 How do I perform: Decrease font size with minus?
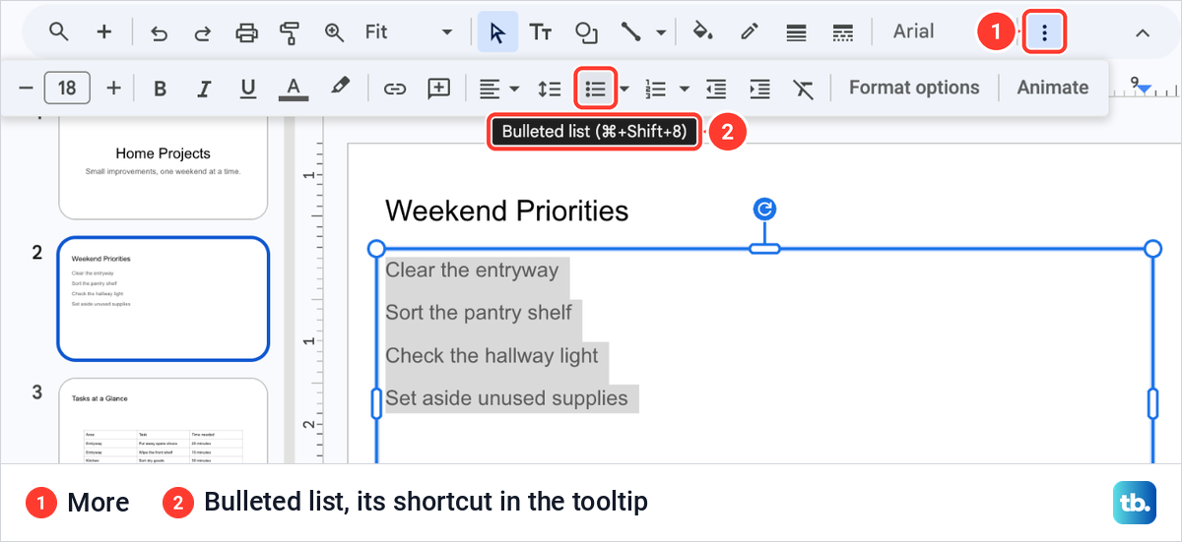[27, 88]
